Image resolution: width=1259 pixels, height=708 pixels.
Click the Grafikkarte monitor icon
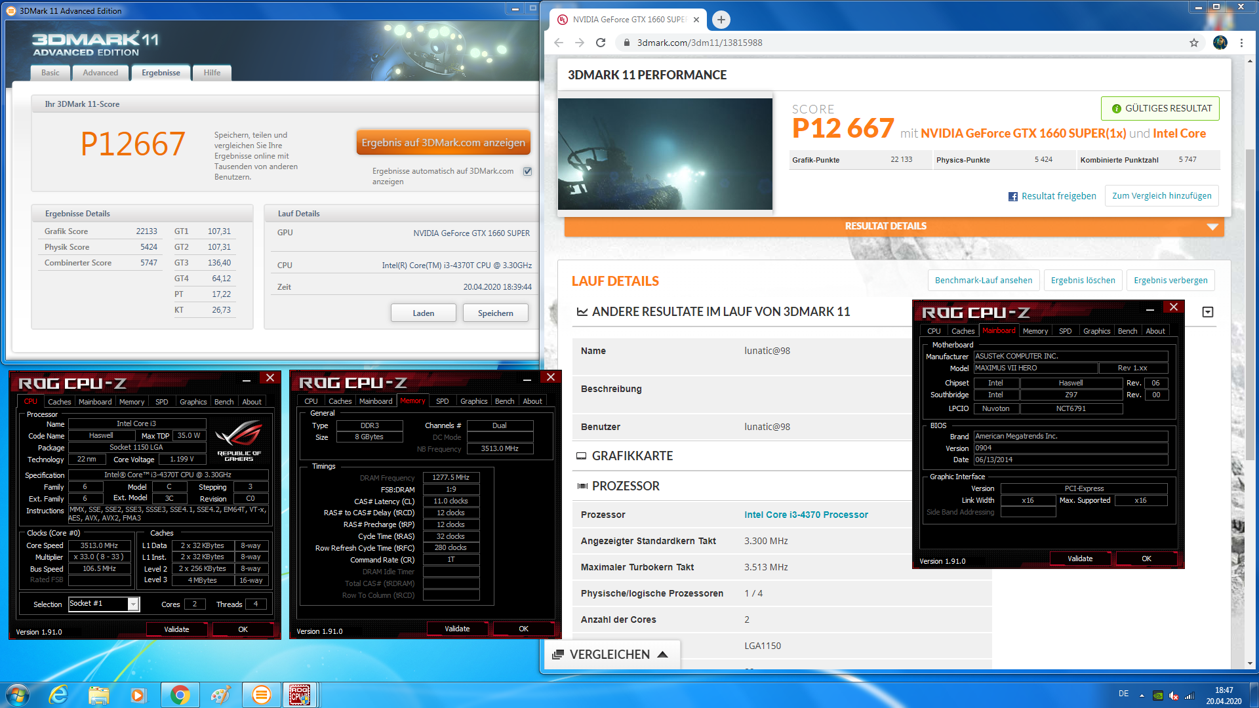pos(581,456)
